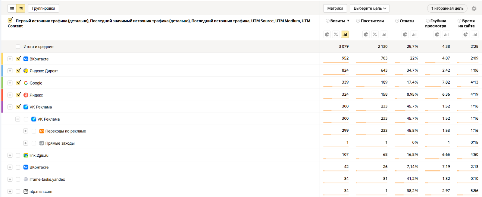The width and height of the screenshot is (482, 197).
Task: Uncheck the top-level VK Реклама checkbox
Action: (18, 106)
